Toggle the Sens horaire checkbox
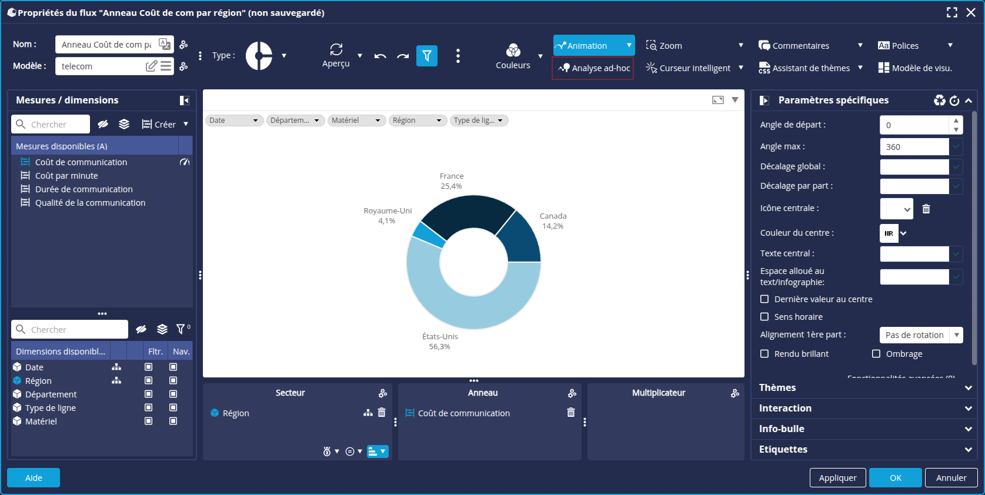Image resolution: width=985 pixels, height=495 pixels. 764,317
